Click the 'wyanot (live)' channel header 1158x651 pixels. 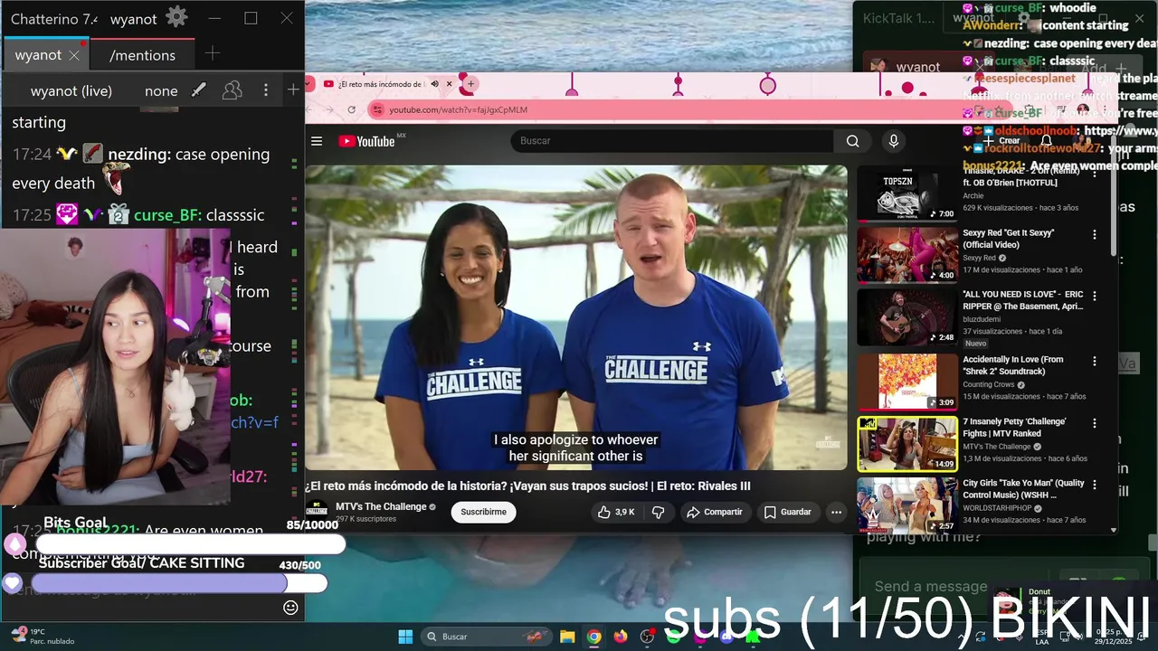pyautogui.click(x=71, y=90)
